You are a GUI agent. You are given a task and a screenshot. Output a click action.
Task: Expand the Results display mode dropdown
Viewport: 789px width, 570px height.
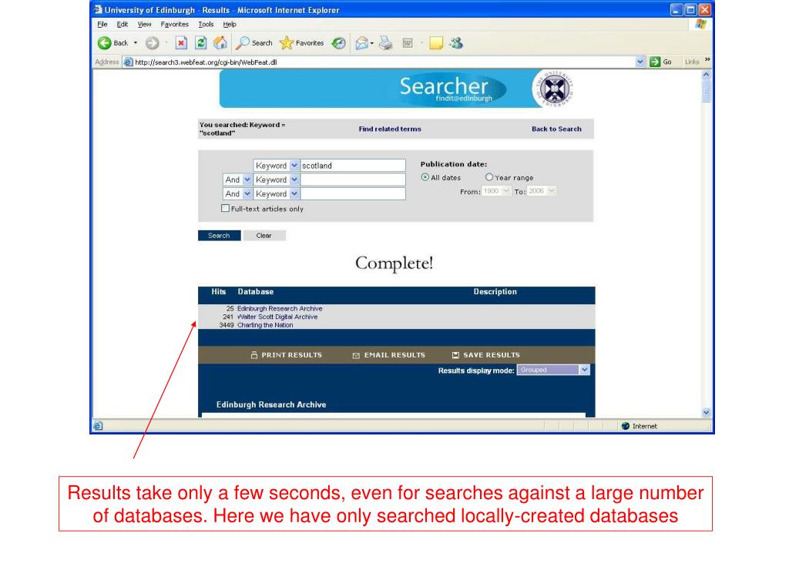[583, 370]
